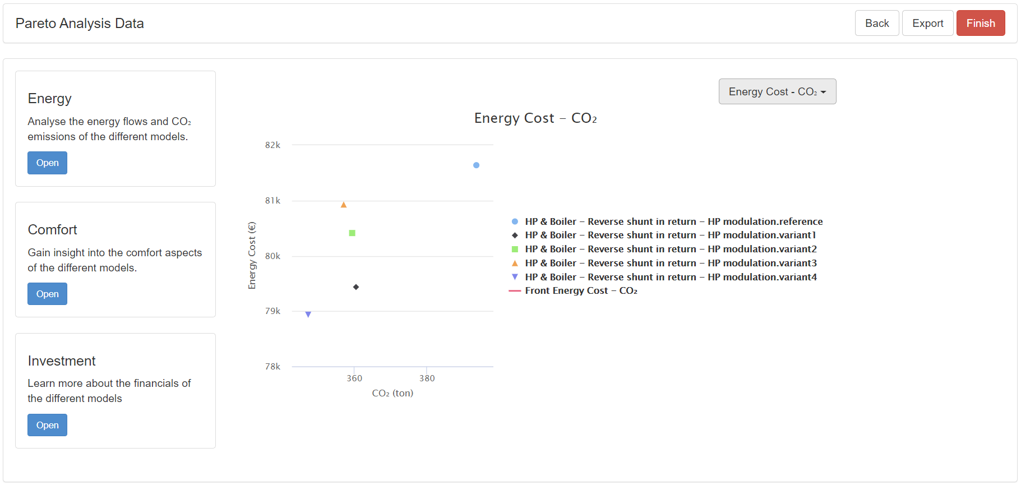Hide the Front Energy Cost – CO₂ line

point(581,290)
